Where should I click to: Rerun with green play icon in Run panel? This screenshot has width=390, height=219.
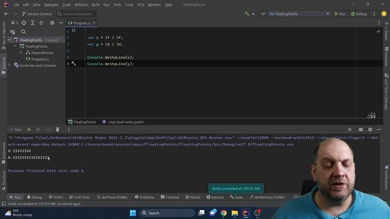coord(29,130)
